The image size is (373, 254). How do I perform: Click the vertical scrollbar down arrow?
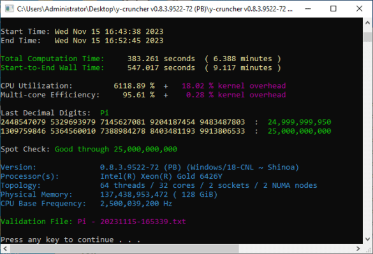tap(367, 239)
